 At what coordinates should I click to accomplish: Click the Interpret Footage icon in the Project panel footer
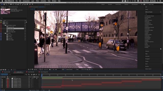1,70
